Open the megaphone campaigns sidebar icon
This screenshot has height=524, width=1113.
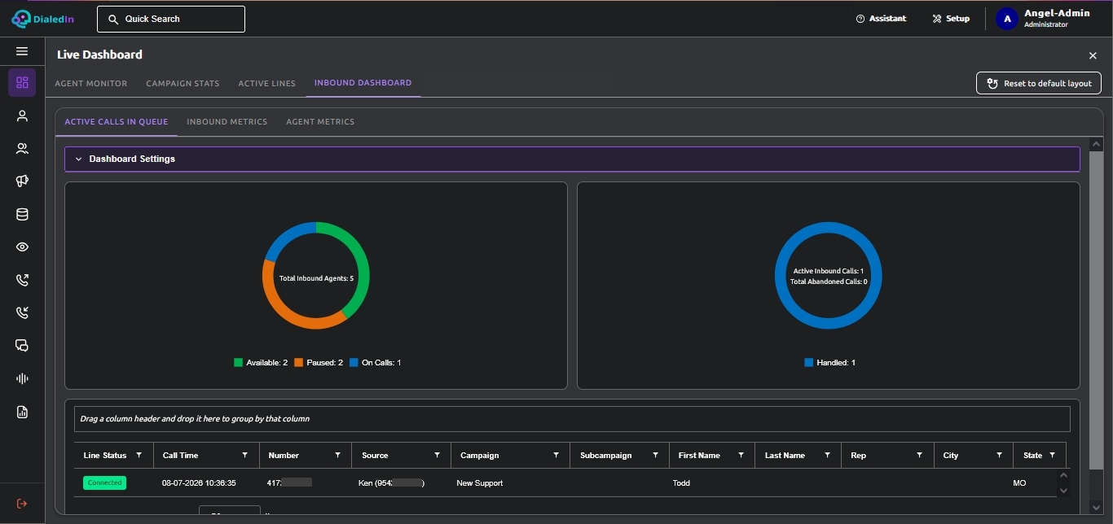[x=22, y=181]
